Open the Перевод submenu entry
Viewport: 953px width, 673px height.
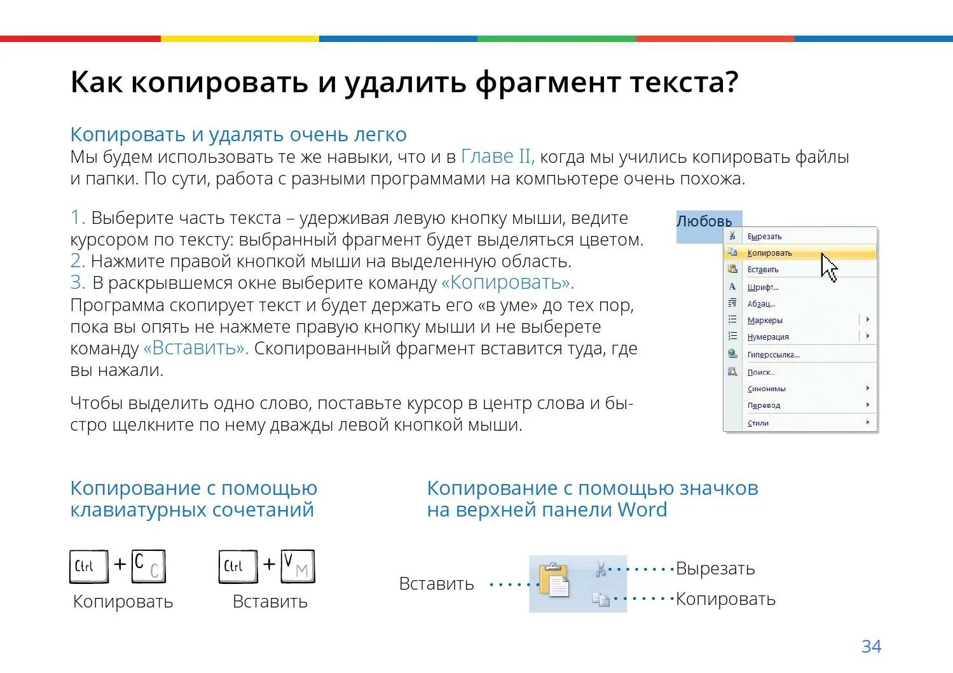coord(800,405)
